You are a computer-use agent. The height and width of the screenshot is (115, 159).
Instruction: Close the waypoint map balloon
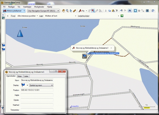[111, 48]
